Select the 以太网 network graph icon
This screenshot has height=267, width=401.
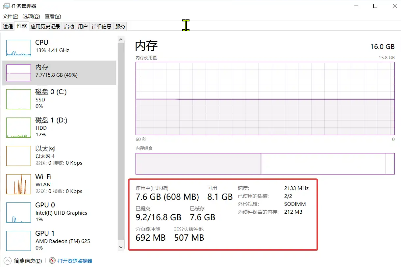click(x=18, y=156)
